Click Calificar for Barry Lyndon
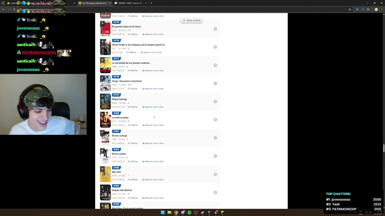The height and width of the screenshot is (216, 385). [x=133, y=161]
